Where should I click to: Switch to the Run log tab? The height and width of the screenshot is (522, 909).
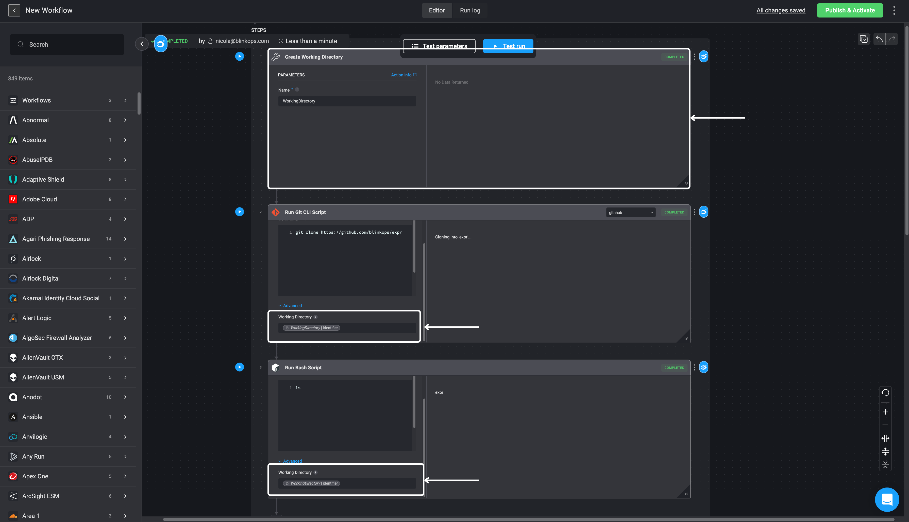click(x=470, y=10)
